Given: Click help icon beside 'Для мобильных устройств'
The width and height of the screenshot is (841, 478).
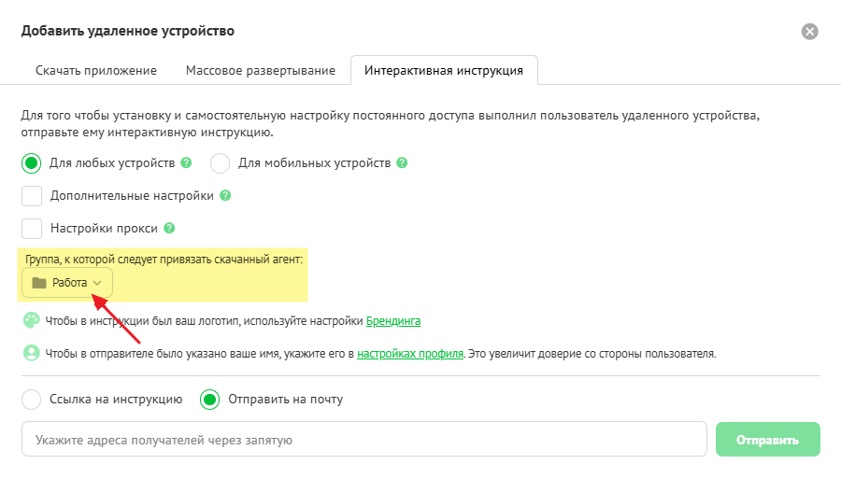Looking at the screenshot, I should [402, 162].
